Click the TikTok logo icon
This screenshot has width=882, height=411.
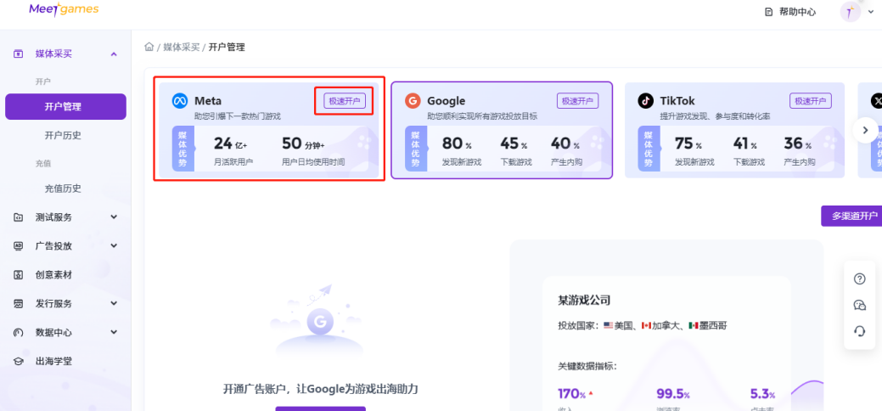pyautogui.click(x=645, y=101)
